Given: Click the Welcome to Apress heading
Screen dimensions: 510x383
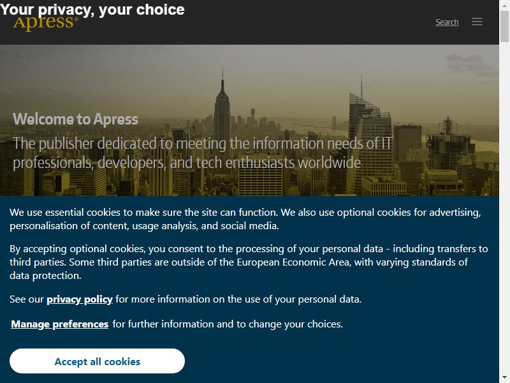Looking at the screenshot, I should pos(75,119).
